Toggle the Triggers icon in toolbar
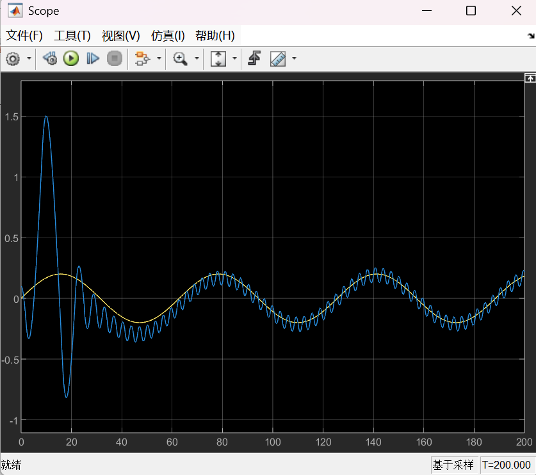 (254, 59)
